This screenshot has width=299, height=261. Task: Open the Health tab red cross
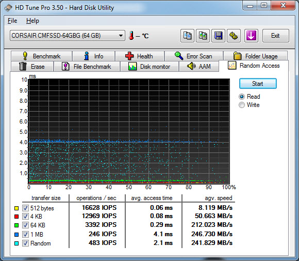click(129, 56)
